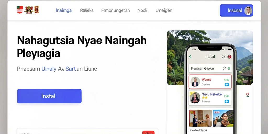Tap the Nevd Raikalce profile avatar
268x134 pixels.
tap(195, 98)
